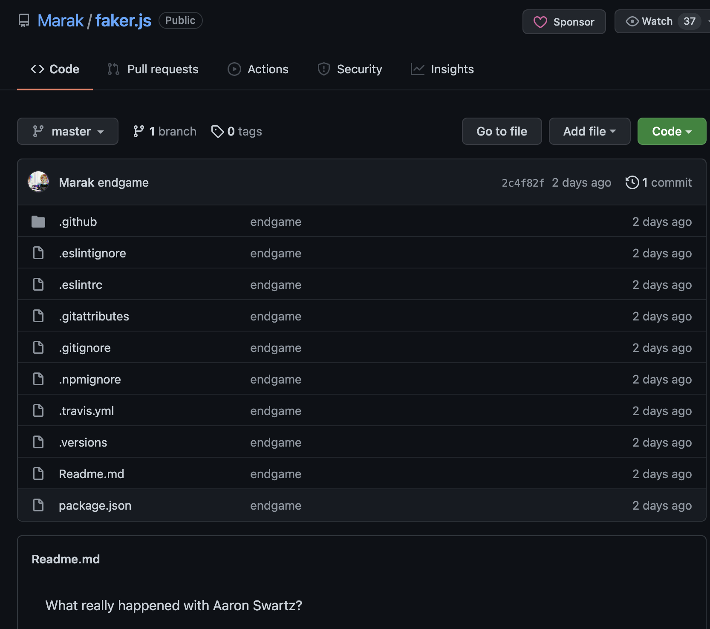710x629 pixels.
Task: Click the pull request icon
Action: 113,69
